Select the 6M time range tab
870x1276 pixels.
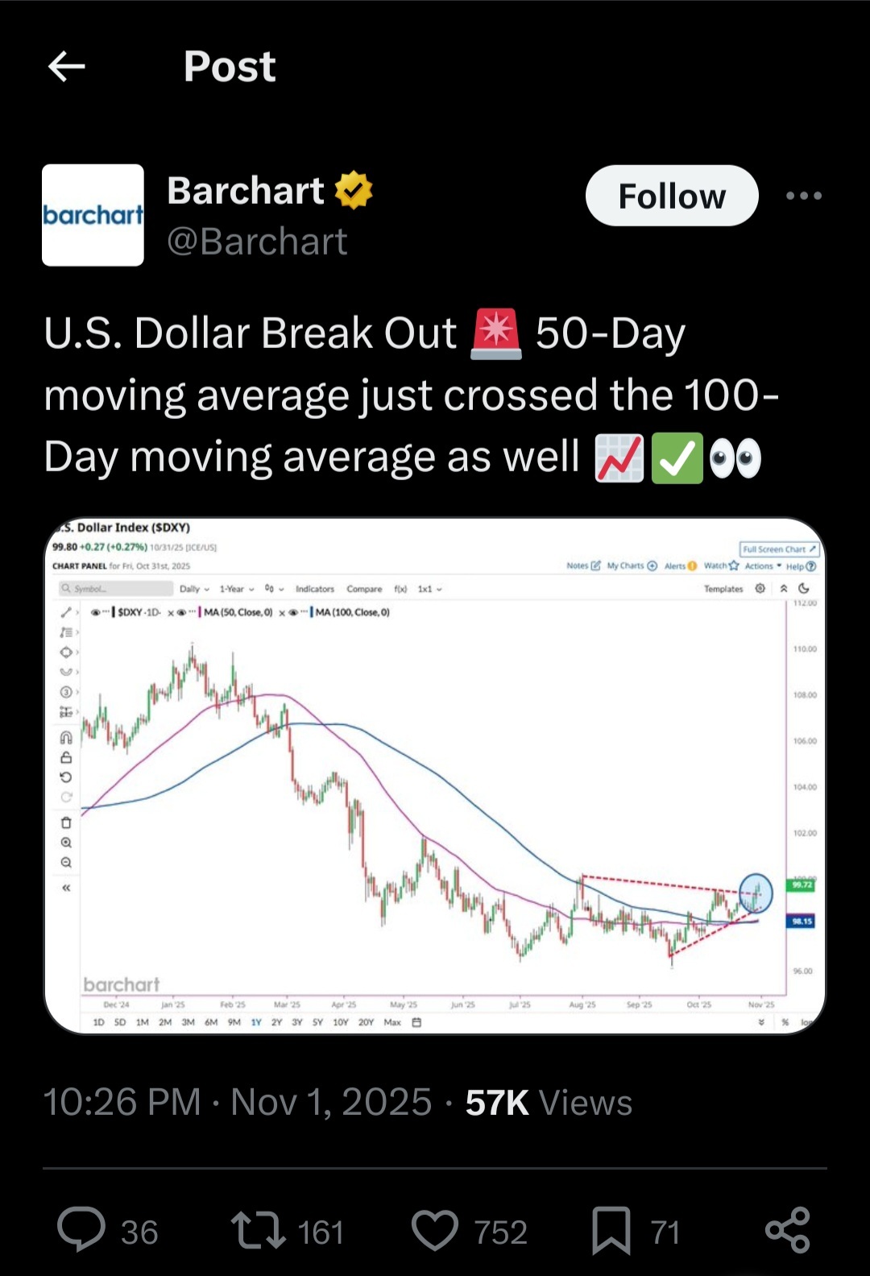211,1022
